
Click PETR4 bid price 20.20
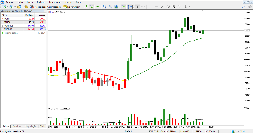[31, 19]
